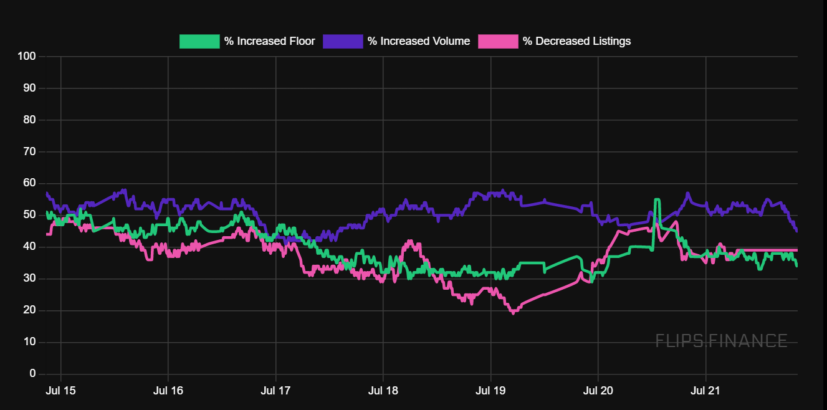Select the Jul 21 x-axis label

(x=706, y=391)
